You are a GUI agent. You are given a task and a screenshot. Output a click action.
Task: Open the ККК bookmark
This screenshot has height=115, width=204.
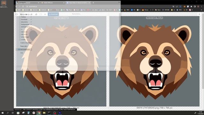coord(127,10)
